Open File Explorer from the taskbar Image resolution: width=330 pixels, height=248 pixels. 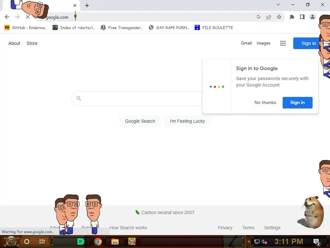(x=115, y=242)
